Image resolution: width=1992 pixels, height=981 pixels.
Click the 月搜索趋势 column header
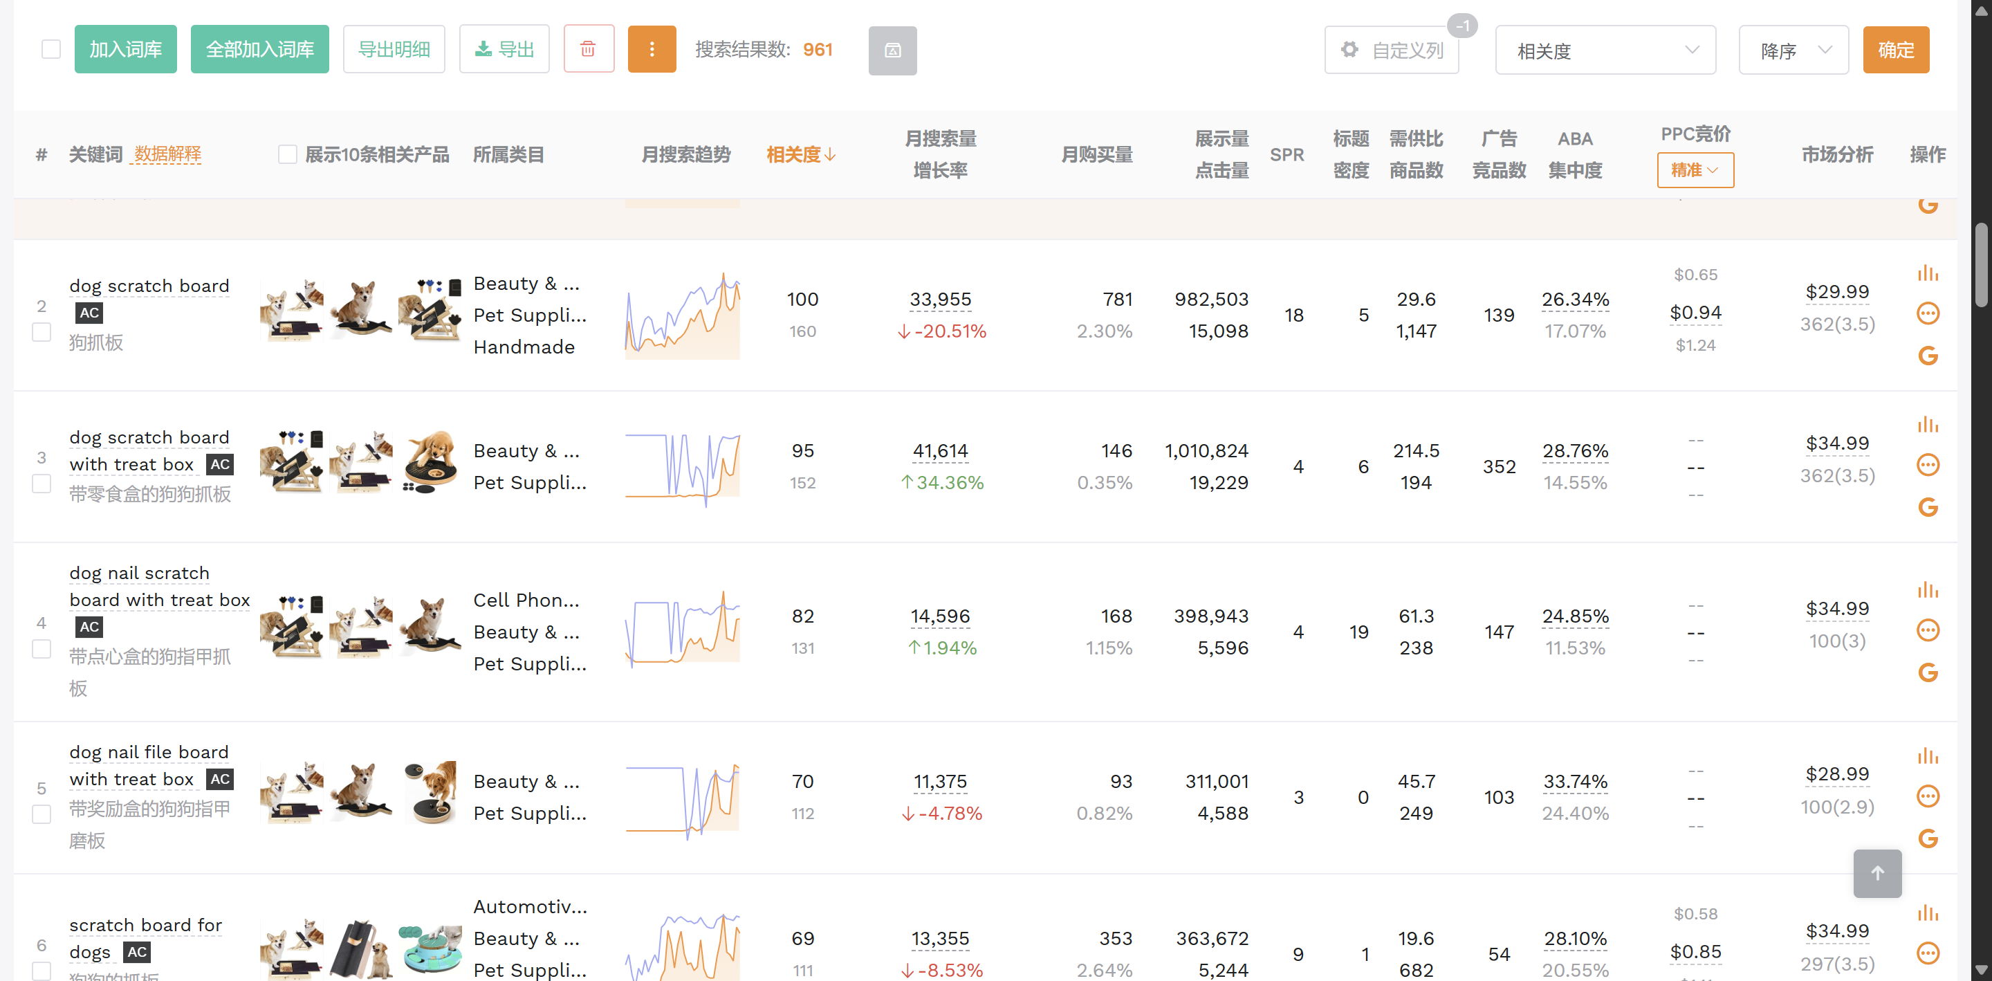686,155
